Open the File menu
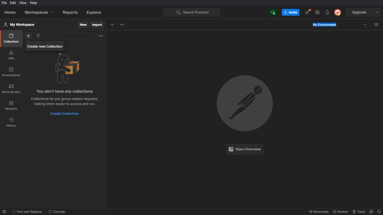Screen dimensions: 383x215 click(4, 3)
